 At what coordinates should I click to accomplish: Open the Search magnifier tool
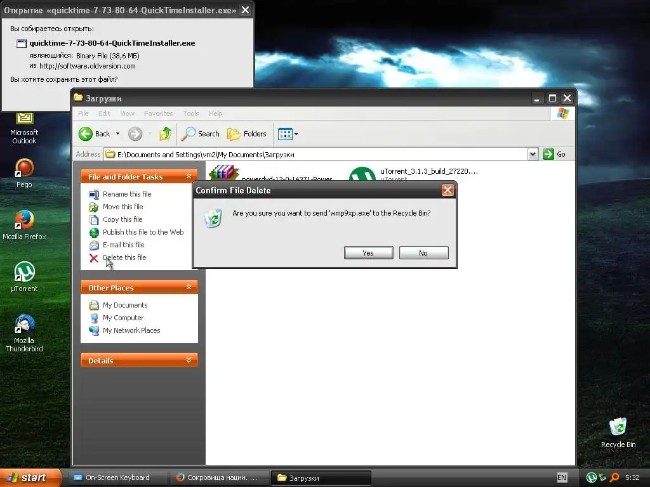pyautogui.click(x=201, y=134)
